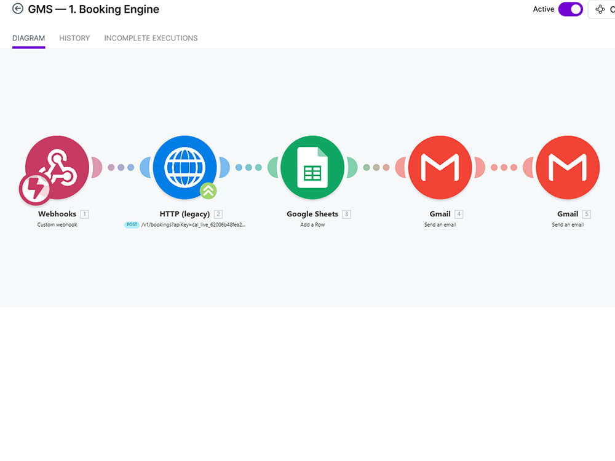Viewport: 615px width, 461px height.
Task: Click module number badge 3
Action: (x=346, y=214)
